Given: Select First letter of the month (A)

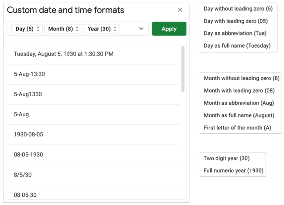Looking at the screenshot, I should pyautogui.click(x=238, y=128).
